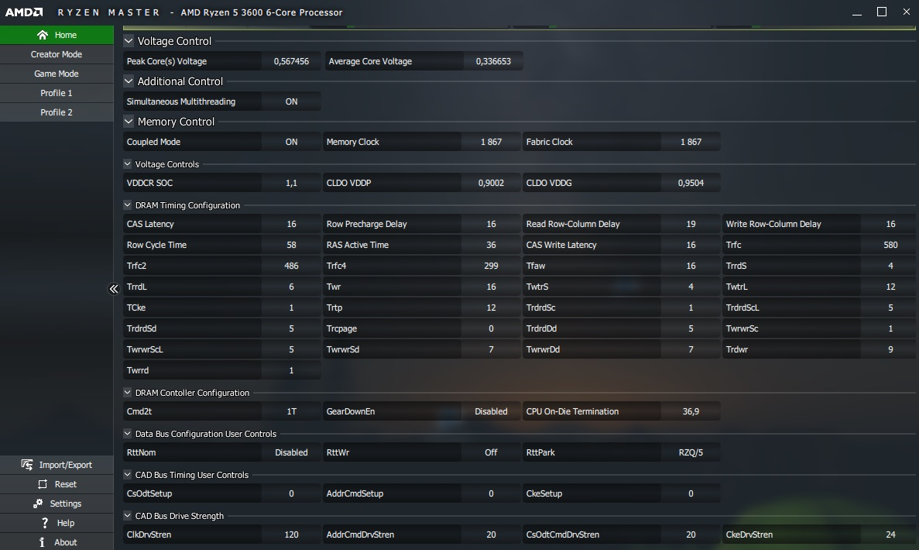Click the Peak Core(s) Voltage value 0,567456
919x550 pixels.
pyautogui.click(x=291, y=61)
